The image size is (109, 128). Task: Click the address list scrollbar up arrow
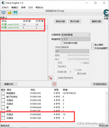[107, 93]
